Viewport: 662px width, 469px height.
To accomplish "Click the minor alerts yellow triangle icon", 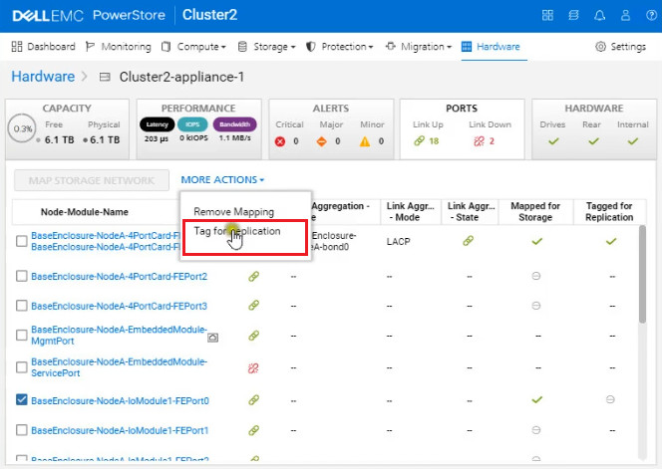I will pyautogui.click(x=365, y=141).
